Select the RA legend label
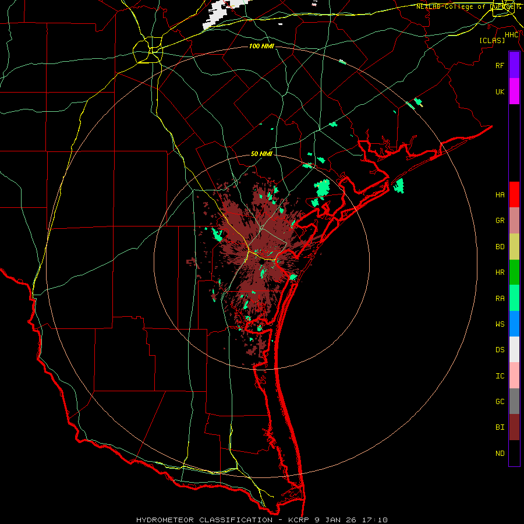This screenshot has width=524, height=524. 500,298
